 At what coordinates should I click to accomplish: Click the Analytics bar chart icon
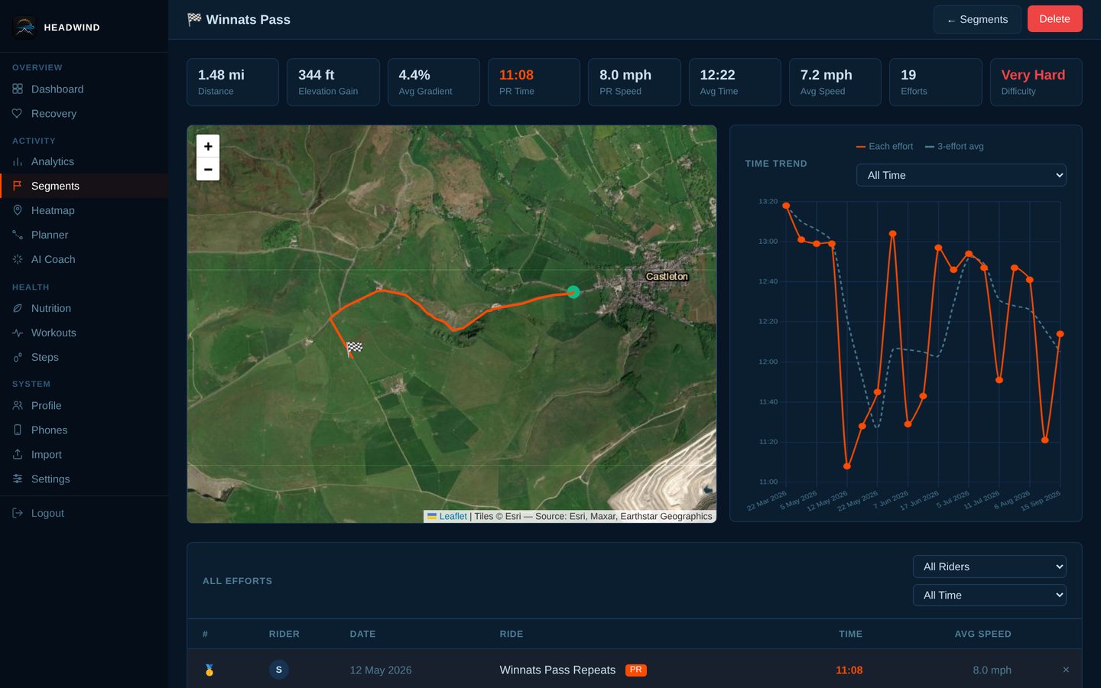[18, 162]
